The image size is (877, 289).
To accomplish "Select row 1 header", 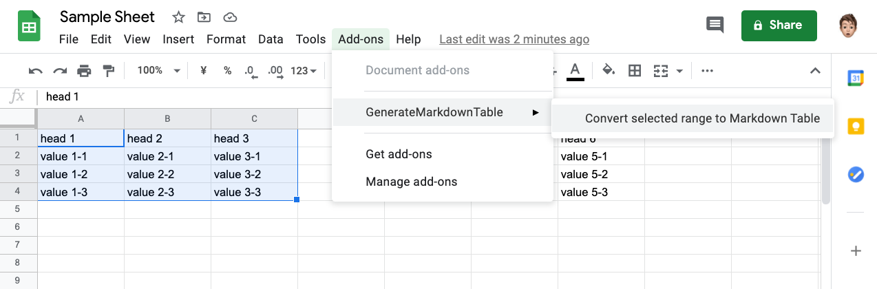I will (19, 138).
